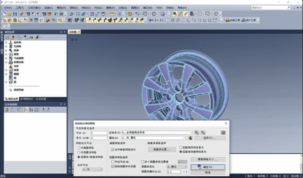
Task: Click the 棱锥体位置... button
Action: [x=162, y=150]
